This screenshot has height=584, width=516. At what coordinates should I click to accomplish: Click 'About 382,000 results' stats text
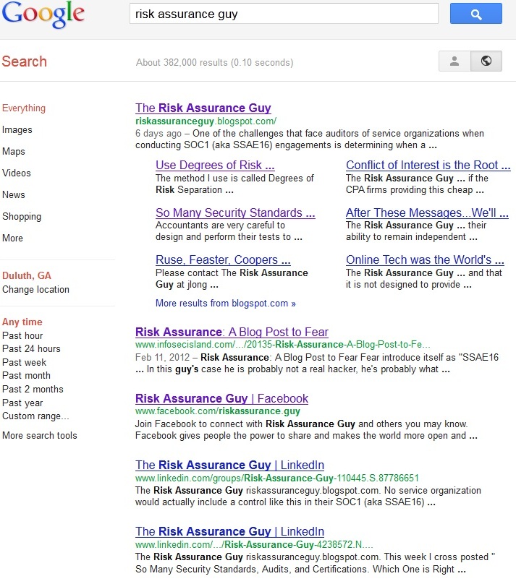point(215,63)
